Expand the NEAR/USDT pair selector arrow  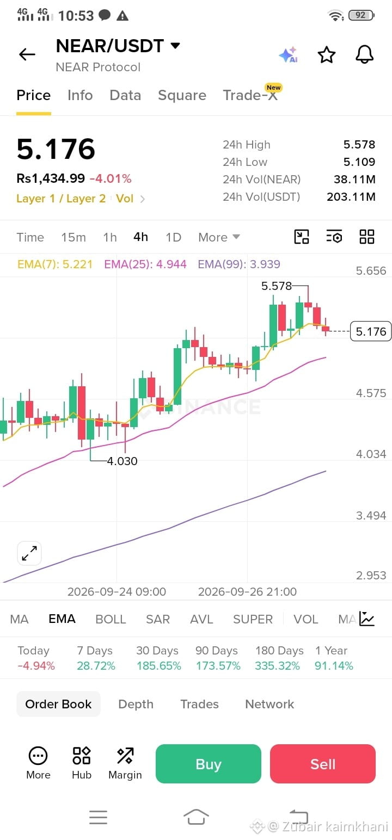175,46
